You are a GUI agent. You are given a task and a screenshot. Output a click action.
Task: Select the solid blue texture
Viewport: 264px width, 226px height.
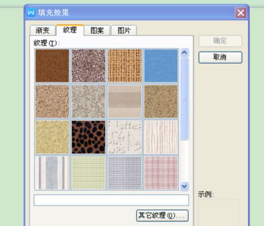pos(161,66)
